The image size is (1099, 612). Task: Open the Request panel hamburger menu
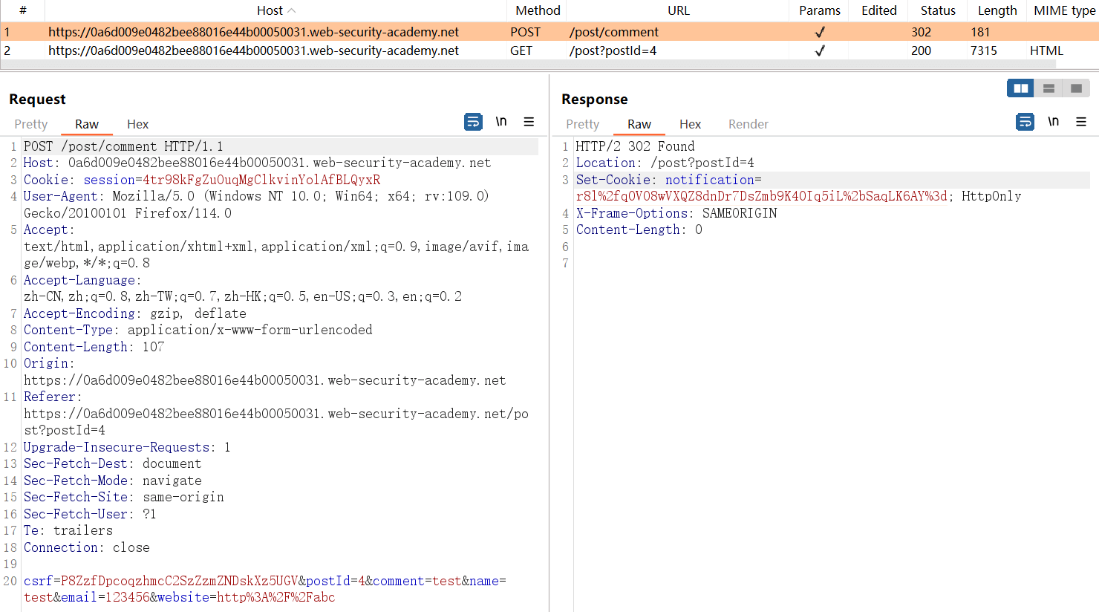point(529,122)
